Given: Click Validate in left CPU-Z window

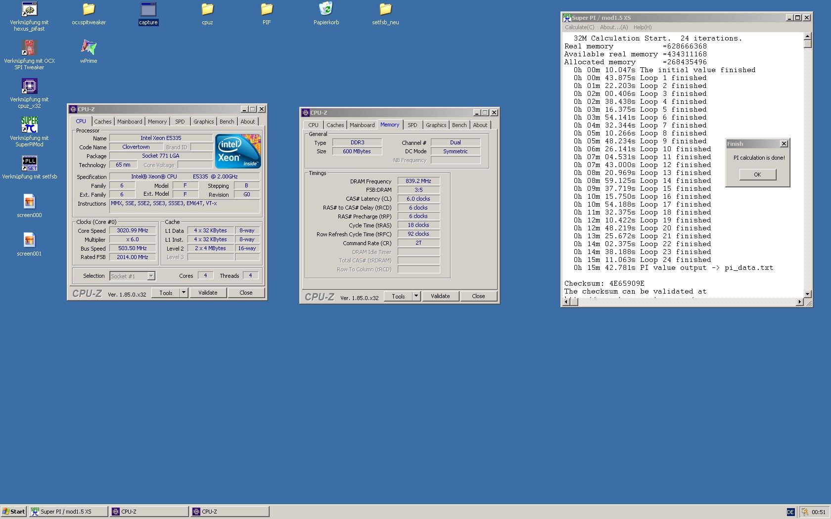Looking at the screenshot, I should pos(208,293).
